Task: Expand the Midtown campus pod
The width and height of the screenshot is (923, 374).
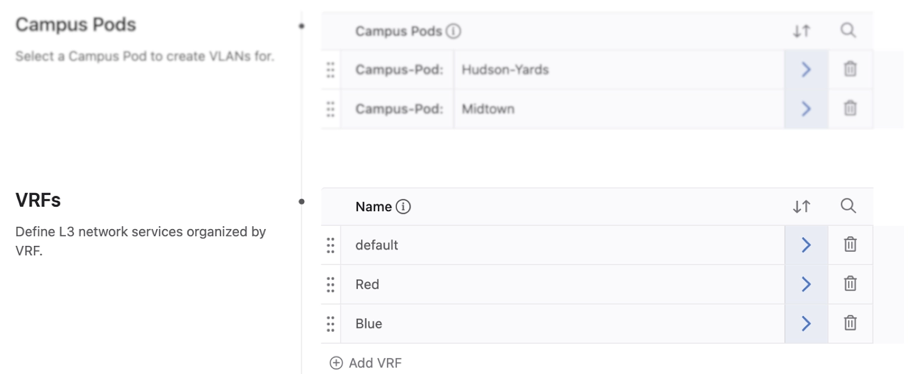Action: click(806, 109)
